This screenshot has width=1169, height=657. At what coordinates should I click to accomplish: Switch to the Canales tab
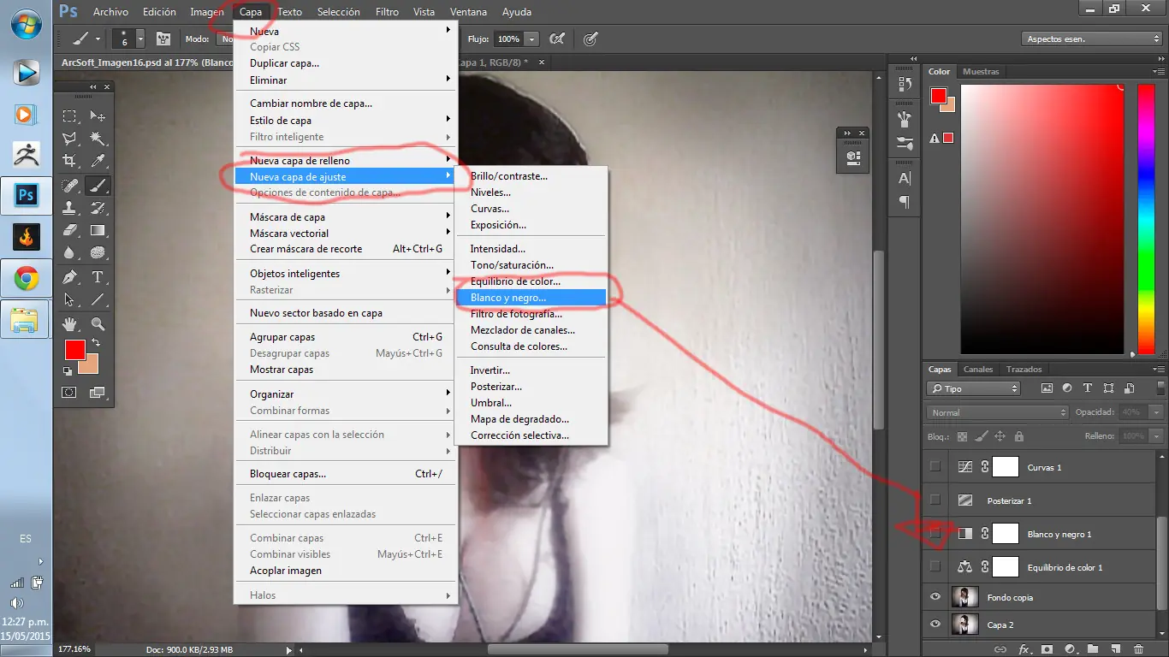[x=978, y=369]
